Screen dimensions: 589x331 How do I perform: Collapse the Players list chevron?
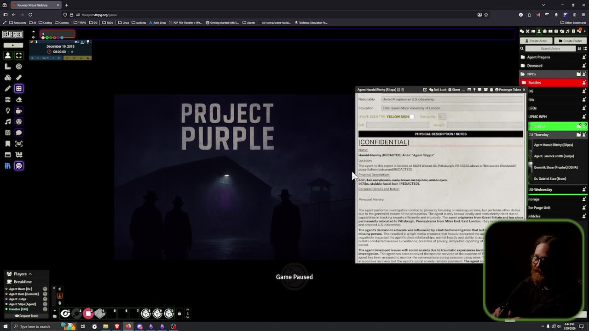[x=30, y=274]
